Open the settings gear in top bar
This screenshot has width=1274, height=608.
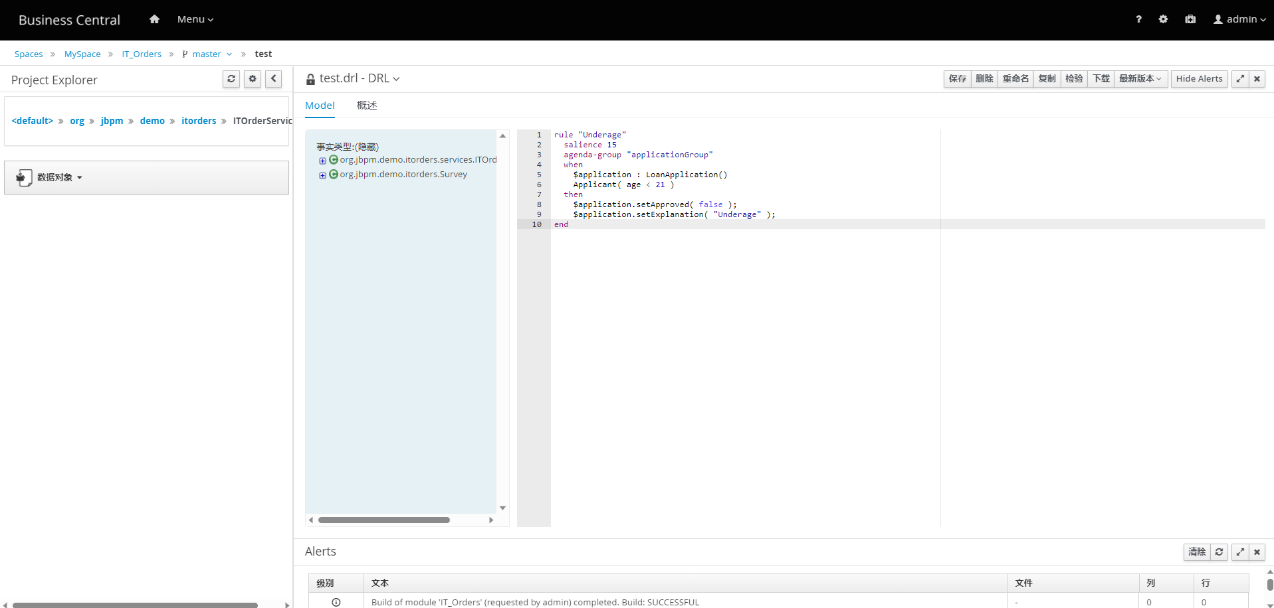(1163, 19)
